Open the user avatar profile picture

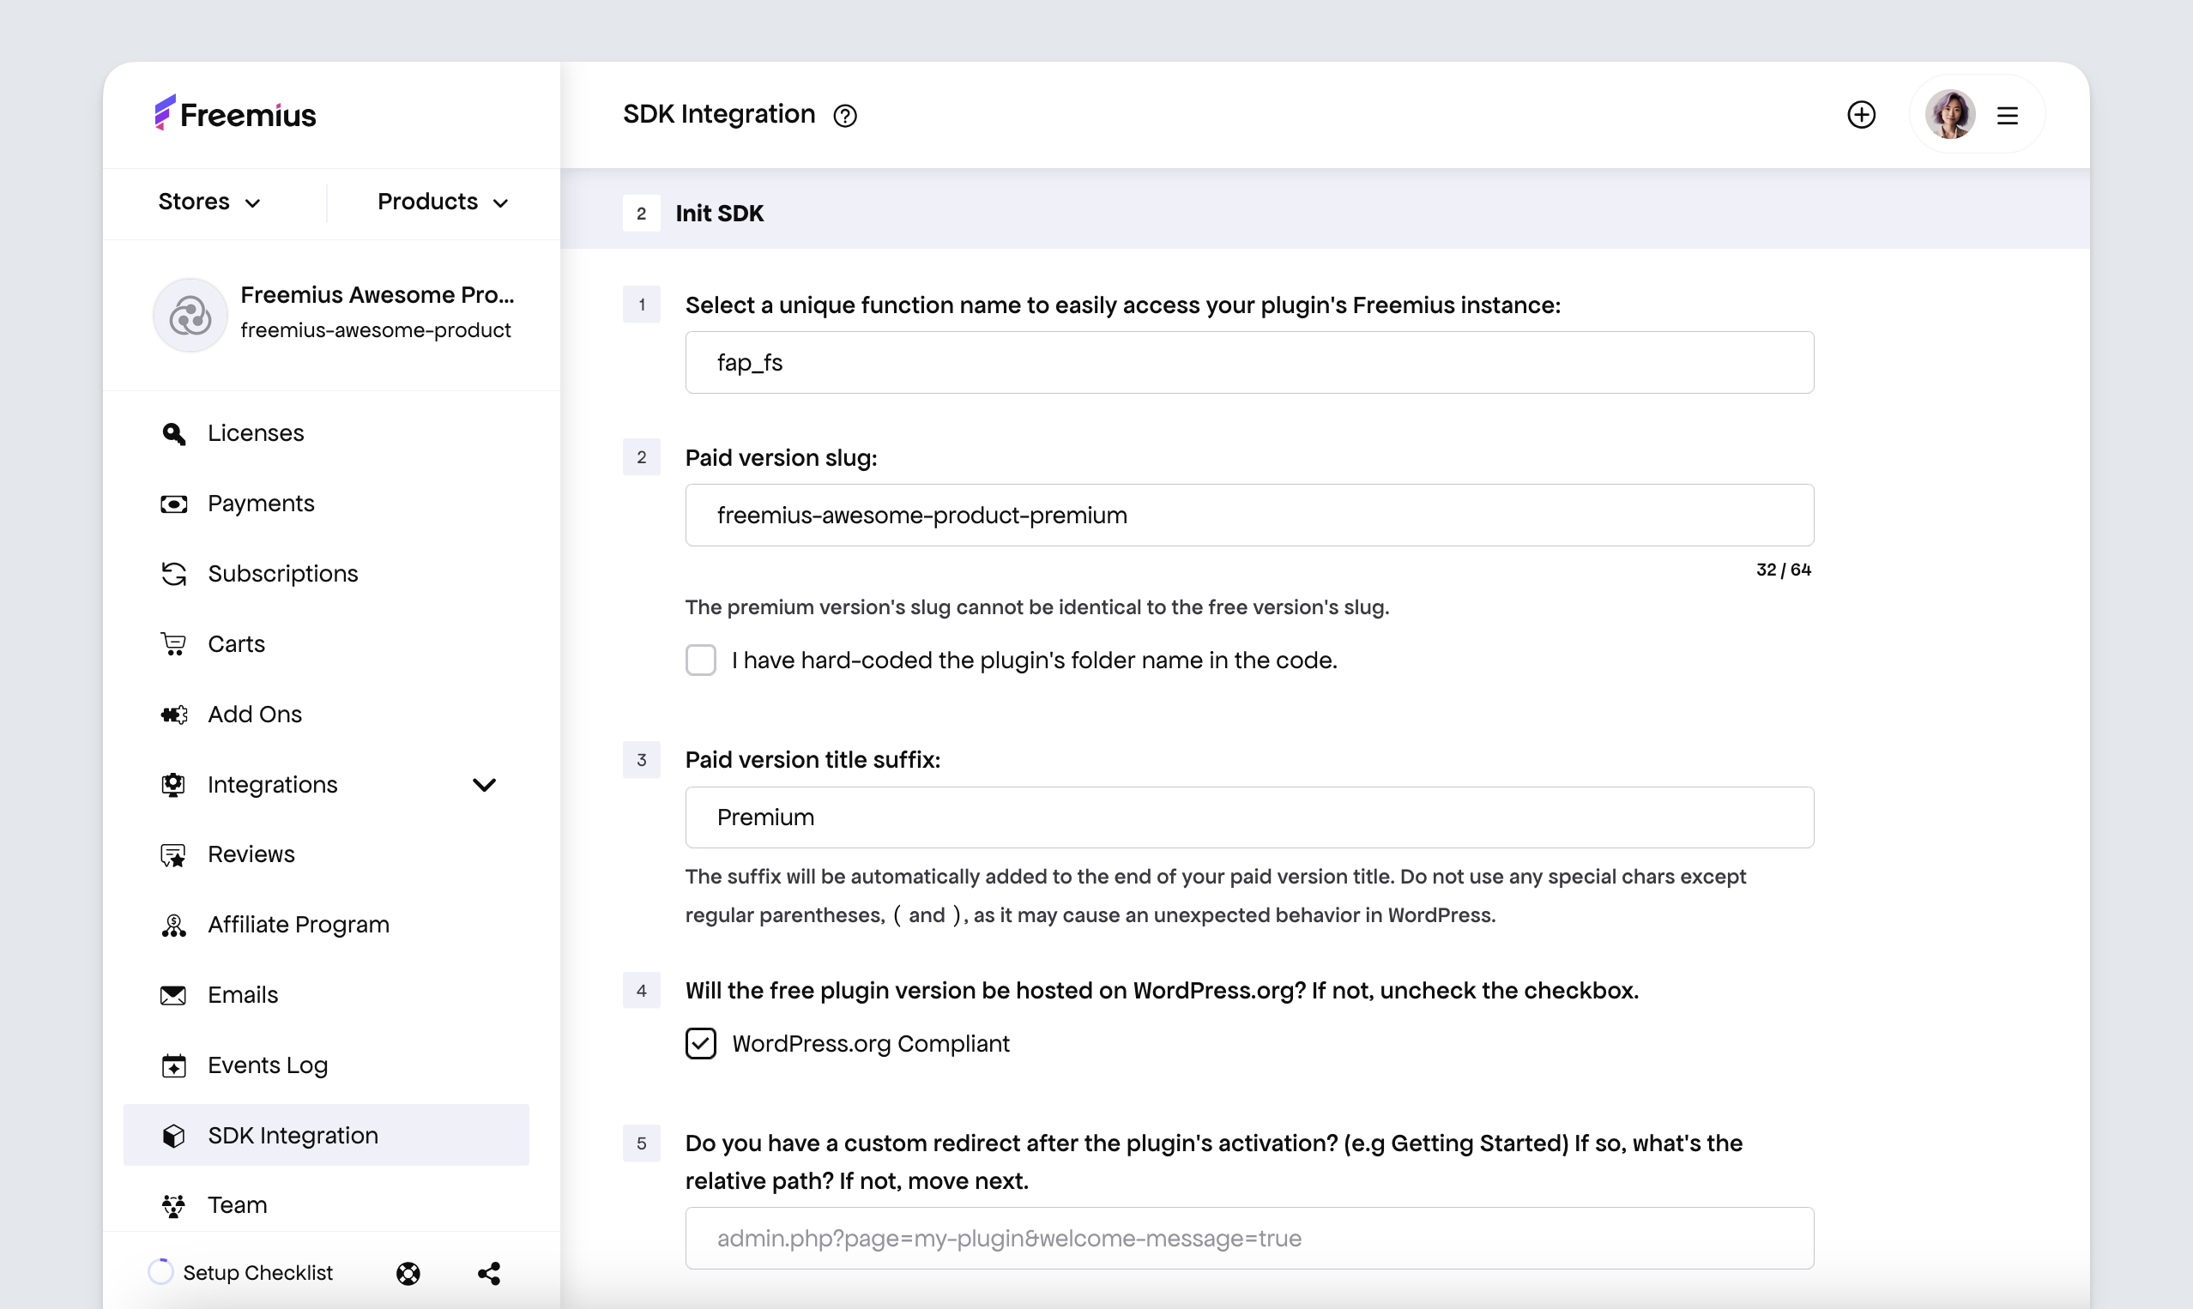1949,115
